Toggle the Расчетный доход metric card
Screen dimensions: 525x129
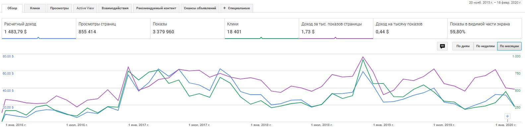tap(39, 28)
